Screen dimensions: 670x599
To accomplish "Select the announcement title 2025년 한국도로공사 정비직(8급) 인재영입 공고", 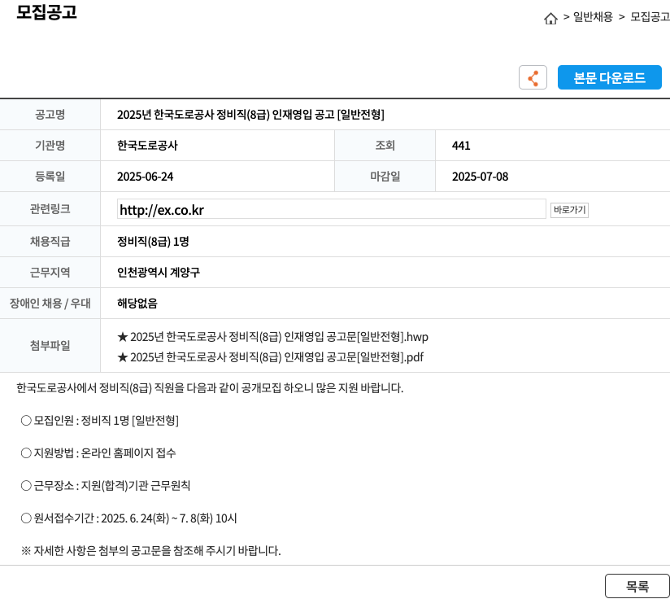I will pos(250,115).
